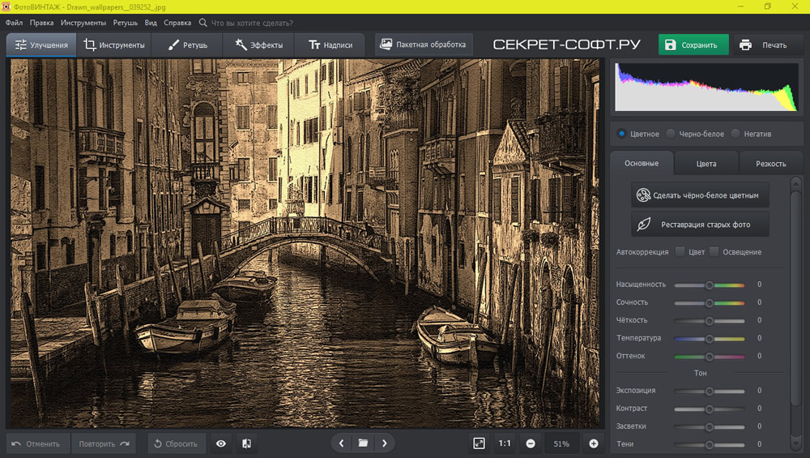
Task: Click the green Сохранить button
Action: pyautogui.click(x=693, y=45)
